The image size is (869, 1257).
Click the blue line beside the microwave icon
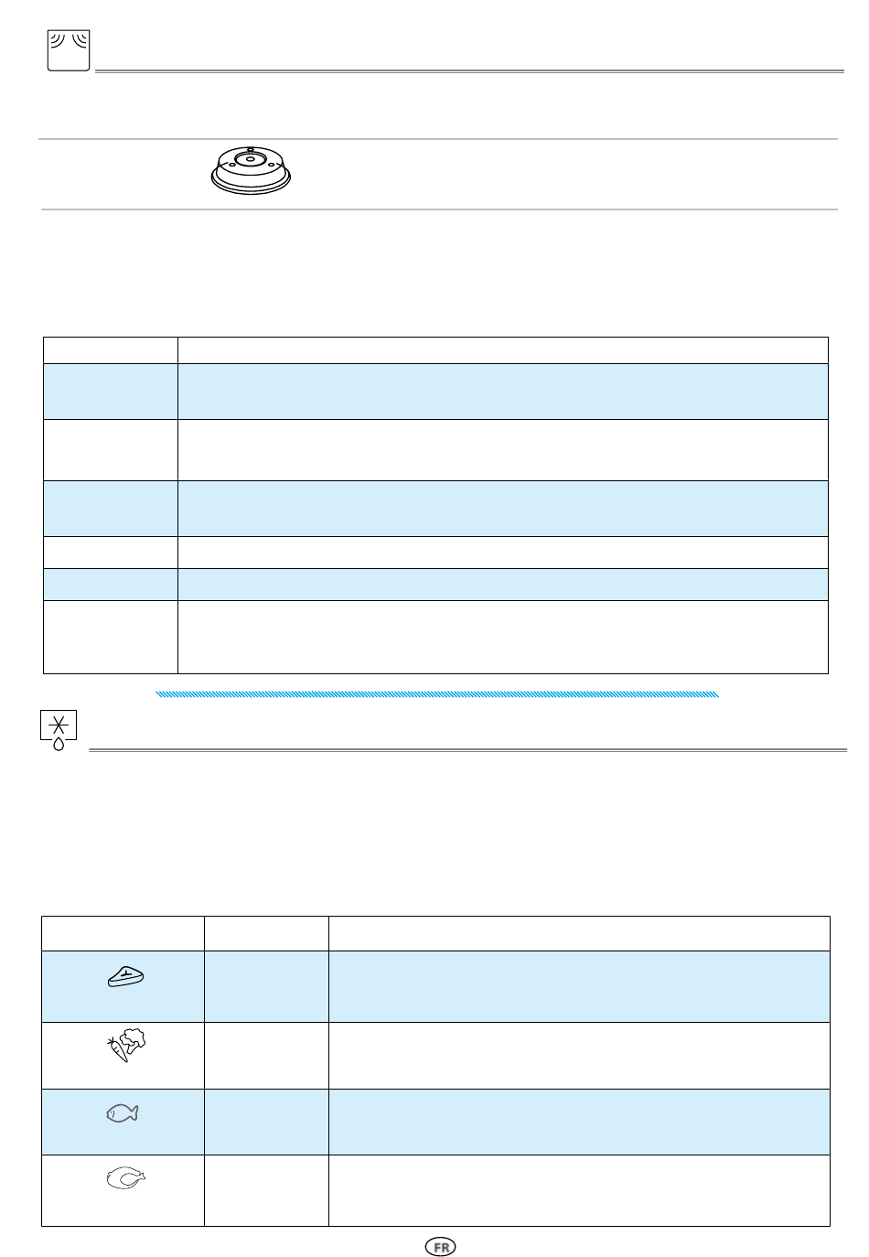[469, 70]
